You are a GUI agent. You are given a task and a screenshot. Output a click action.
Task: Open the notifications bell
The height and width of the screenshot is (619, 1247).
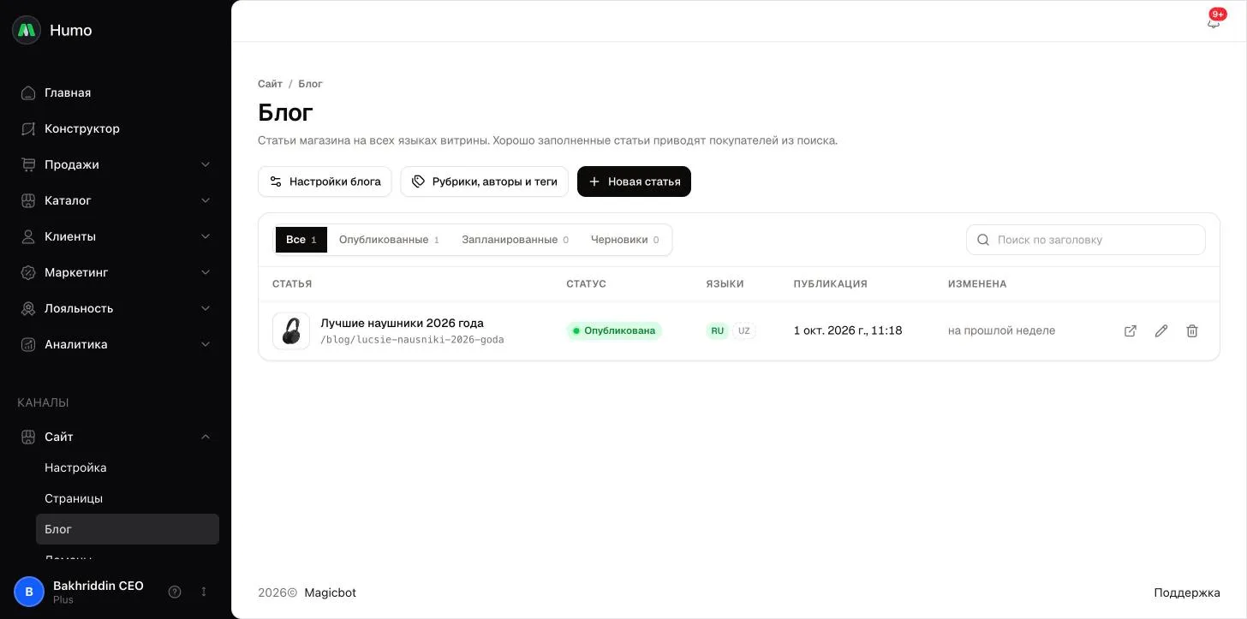1214,21
